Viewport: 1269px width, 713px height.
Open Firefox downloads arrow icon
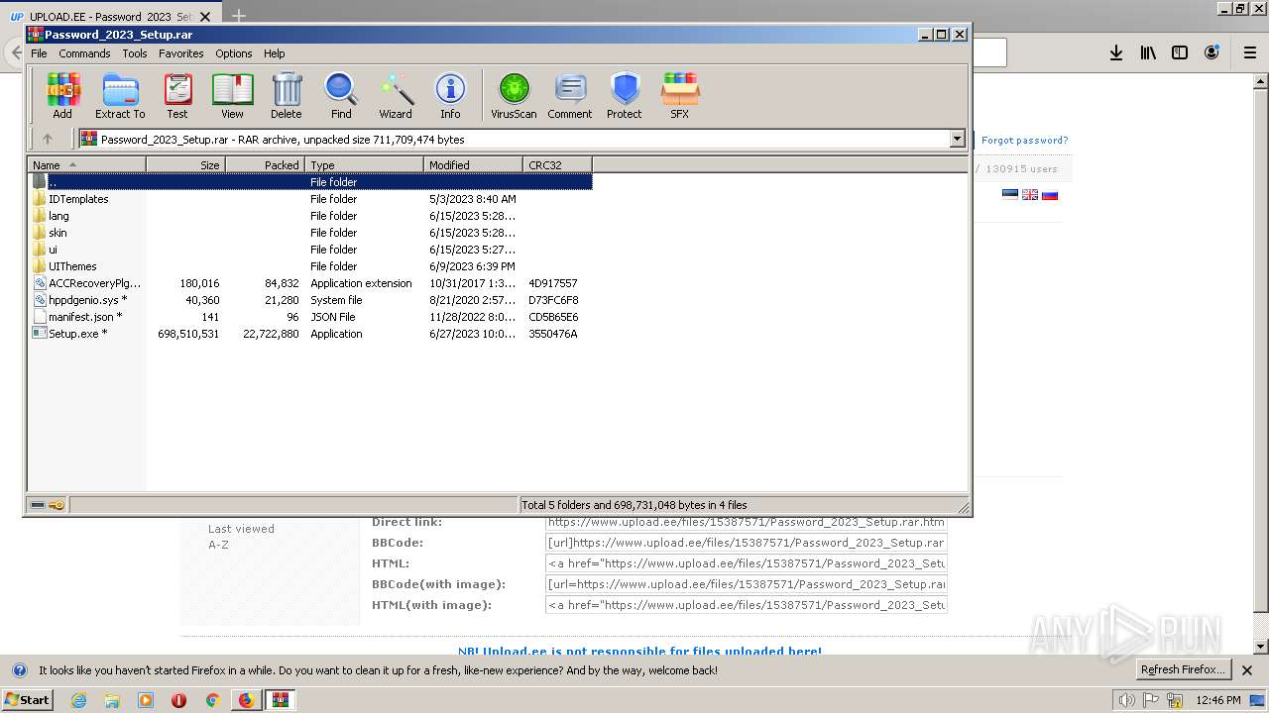pyautogui.click(x=1116, y=53)
